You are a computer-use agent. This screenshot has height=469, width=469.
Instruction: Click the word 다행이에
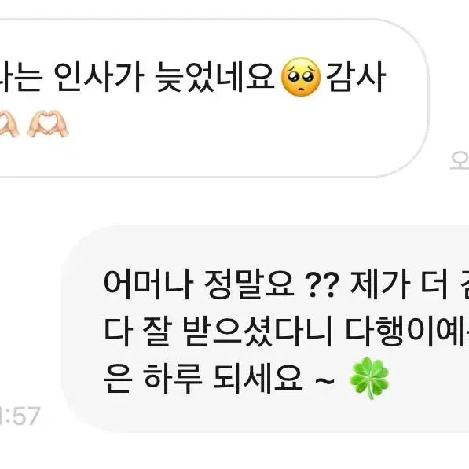click(x=407, y=331)
